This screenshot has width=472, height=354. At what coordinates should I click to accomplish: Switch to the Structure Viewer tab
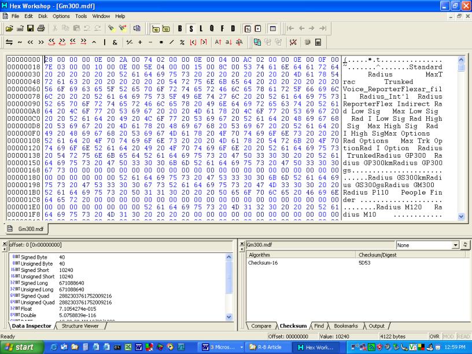tap(80, 326)
